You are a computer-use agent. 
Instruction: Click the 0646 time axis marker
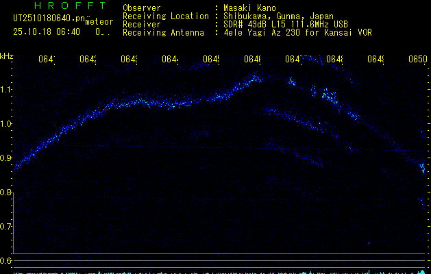tap(252, 59)
